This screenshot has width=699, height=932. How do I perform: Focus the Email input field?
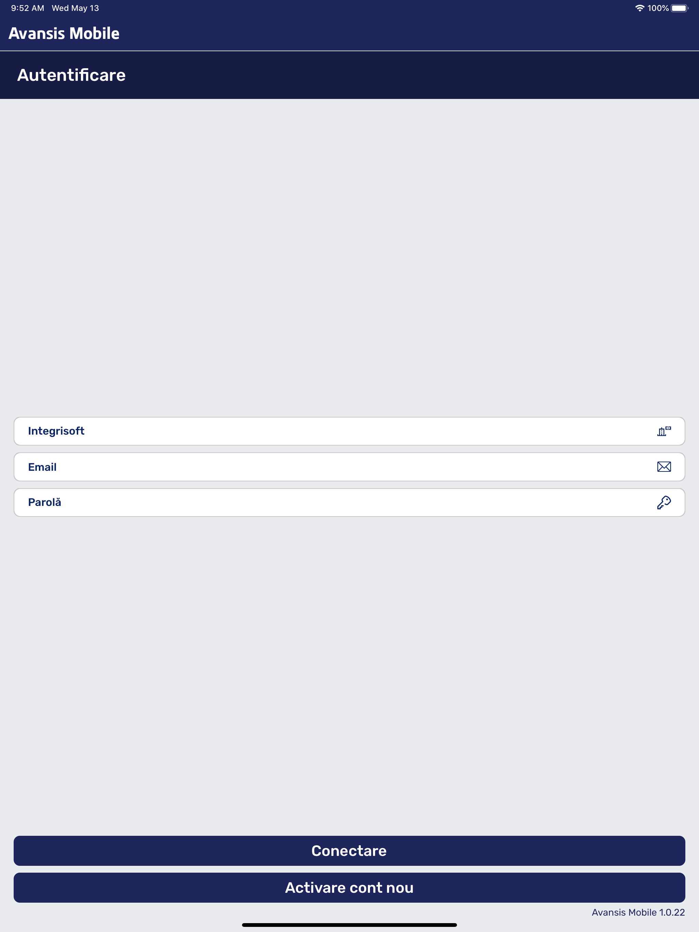(349, 467)
